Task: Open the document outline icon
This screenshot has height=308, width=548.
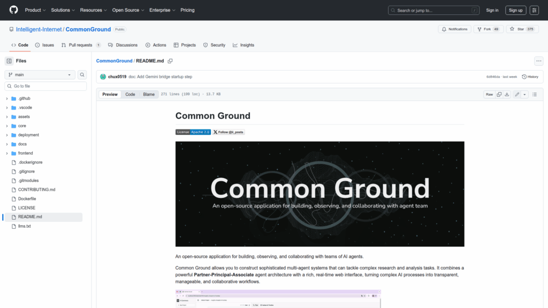Action: pyautogui.click(x=534, y=95)
